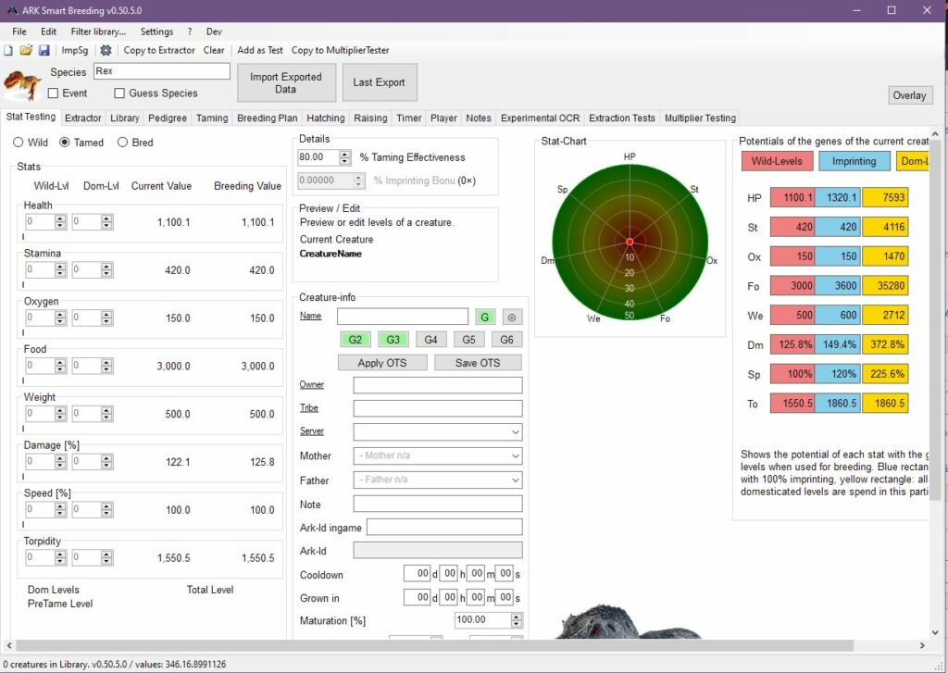The height and width of the screenshot is (673, 948).
Task: Switch to the Breeding Plan tab
Action: tap(267, 118)
